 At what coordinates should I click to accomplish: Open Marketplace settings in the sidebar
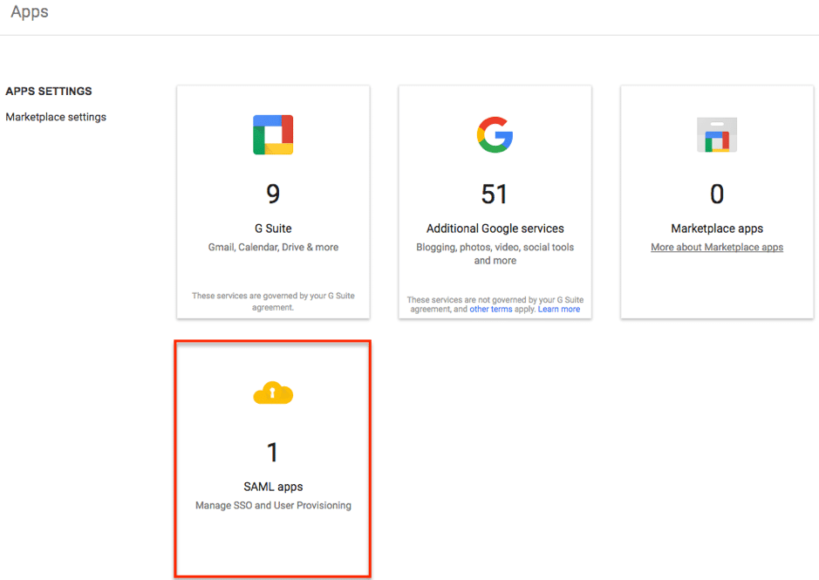tap(56, 117)
